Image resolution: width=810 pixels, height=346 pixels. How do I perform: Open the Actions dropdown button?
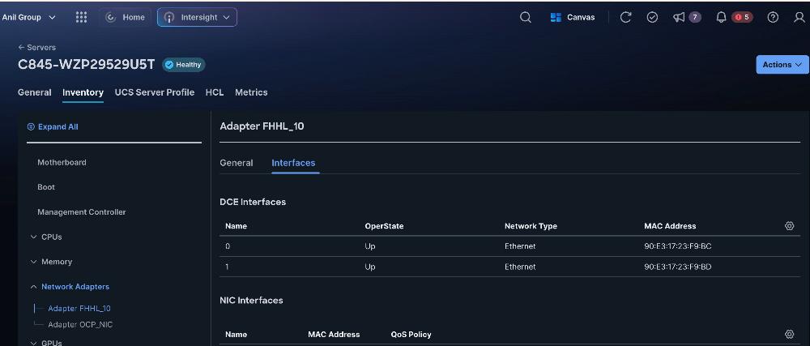tap(782, 65)
